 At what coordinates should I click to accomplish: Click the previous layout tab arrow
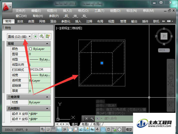click(60, 124)
